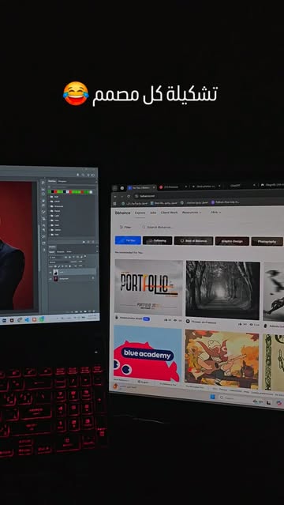The height and width of the screenshot is (505, 284).
Task: Open the browser bookmarks apps grid icon
Action: [x=115, y=203]
